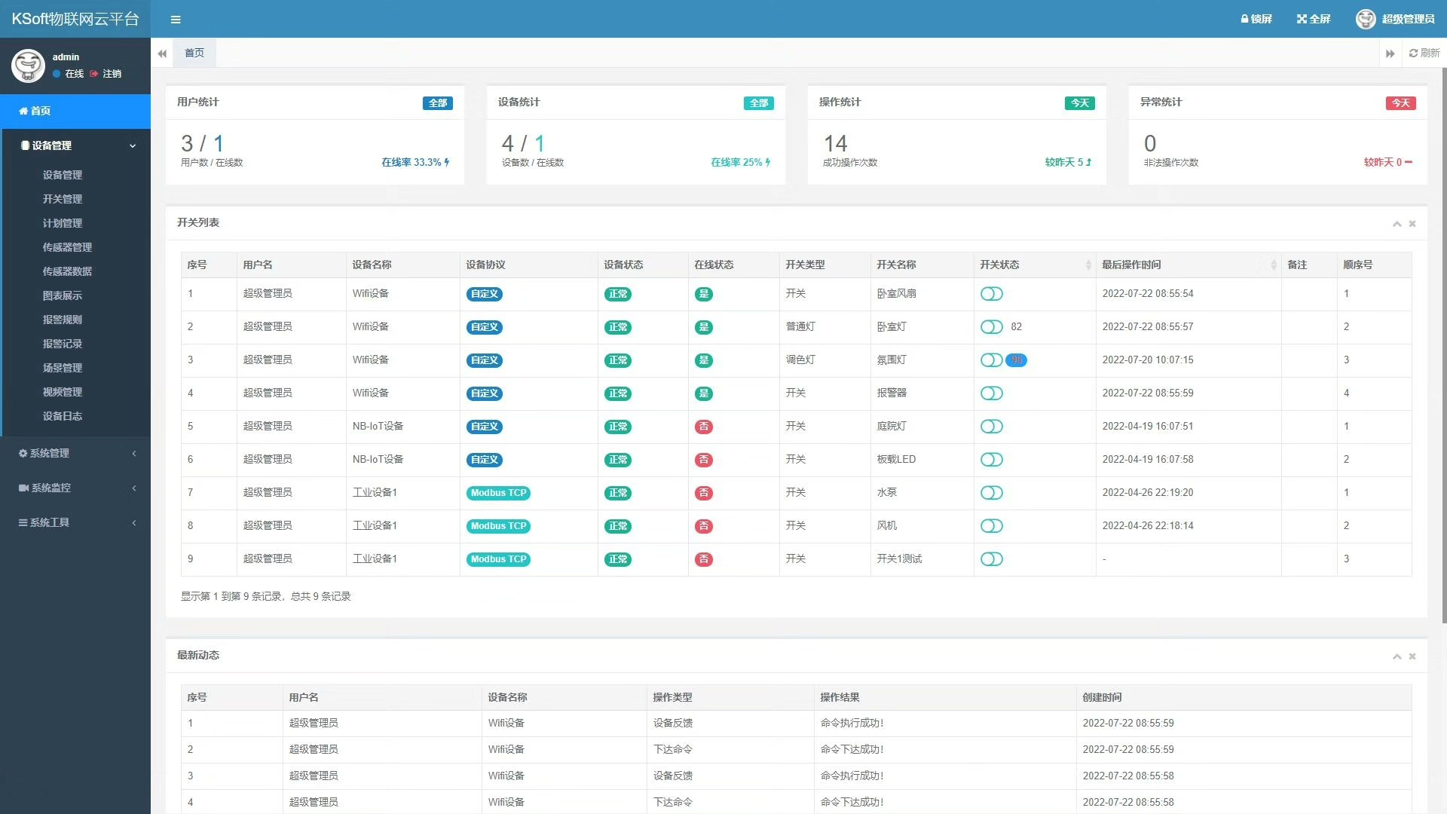The width and height of the screenshot is (1447, 814).
Task: Click the 注销 logout link
Action: tap(112, 74)
